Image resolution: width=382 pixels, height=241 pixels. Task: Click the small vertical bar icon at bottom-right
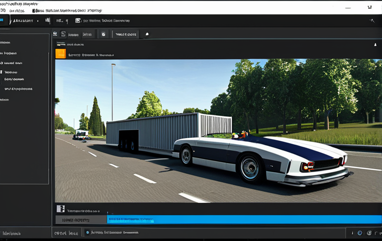pos(352,233)
